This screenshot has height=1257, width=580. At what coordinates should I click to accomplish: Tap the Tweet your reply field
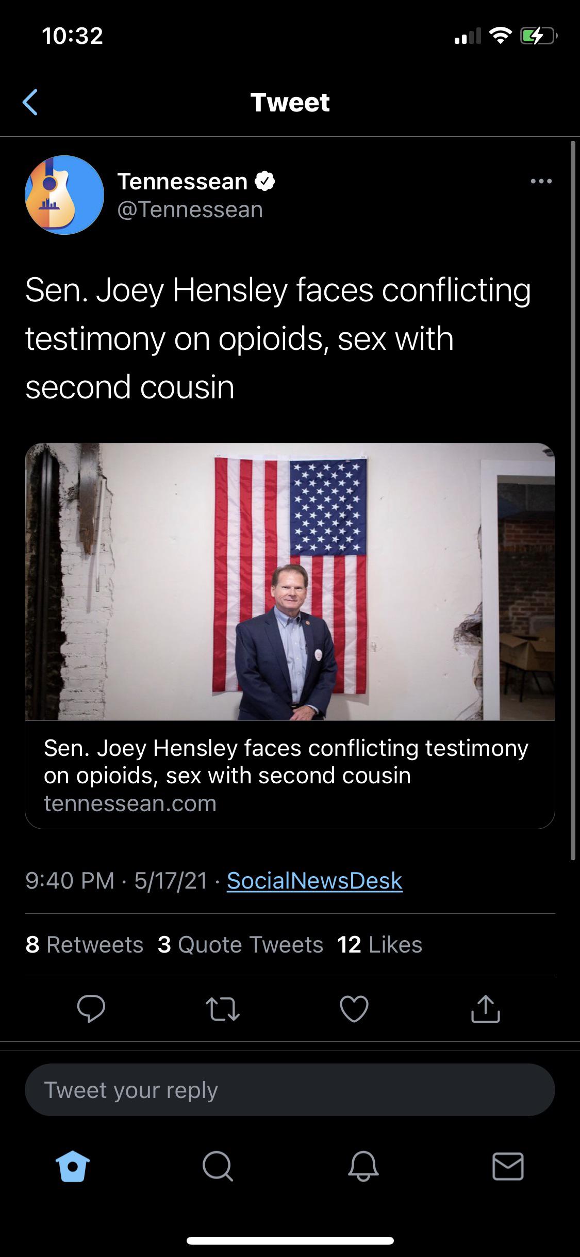point(290,1090)
